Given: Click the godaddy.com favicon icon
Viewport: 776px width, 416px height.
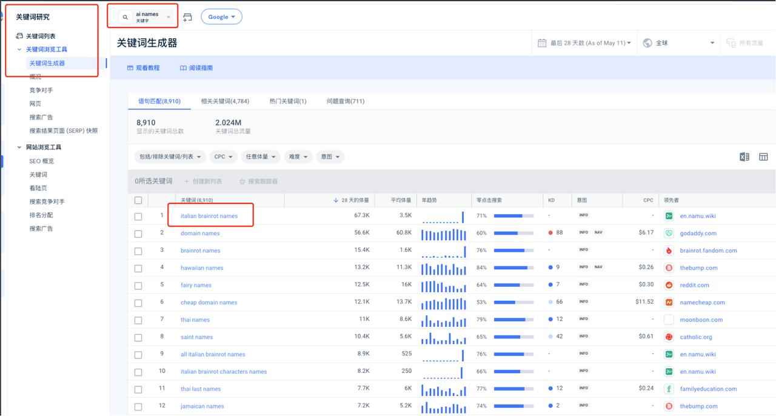Looking at the screenshot, I should click(669, 233).
